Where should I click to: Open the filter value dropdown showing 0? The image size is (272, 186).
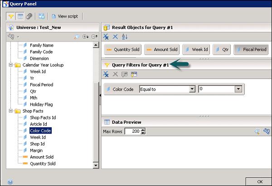(238, 89)
